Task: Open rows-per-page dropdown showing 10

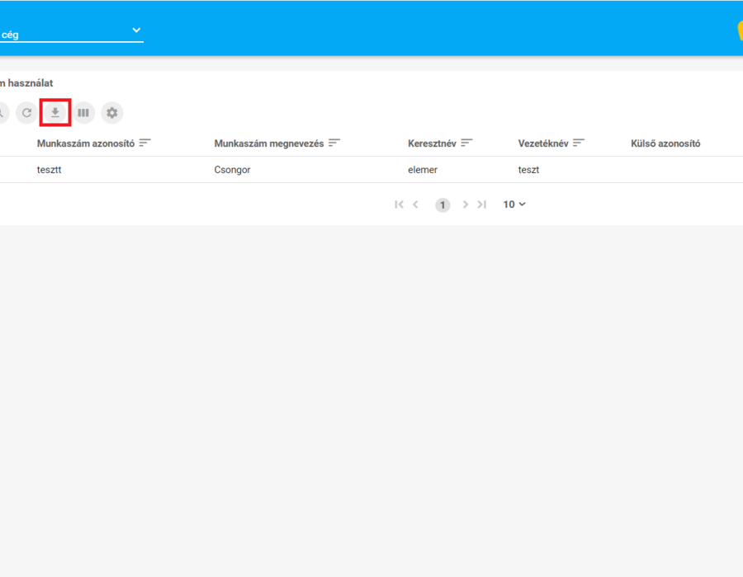Action: (x=514, y=204)
